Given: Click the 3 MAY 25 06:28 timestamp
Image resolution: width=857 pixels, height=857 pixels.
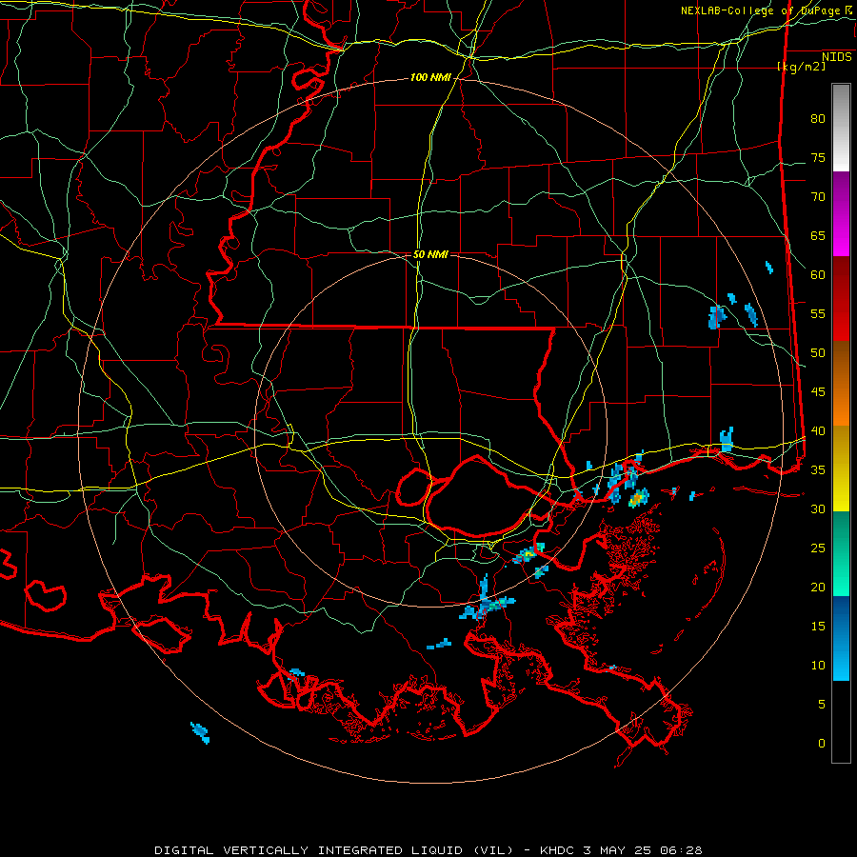Looking at the screenshot, I should tap(642, 850).
